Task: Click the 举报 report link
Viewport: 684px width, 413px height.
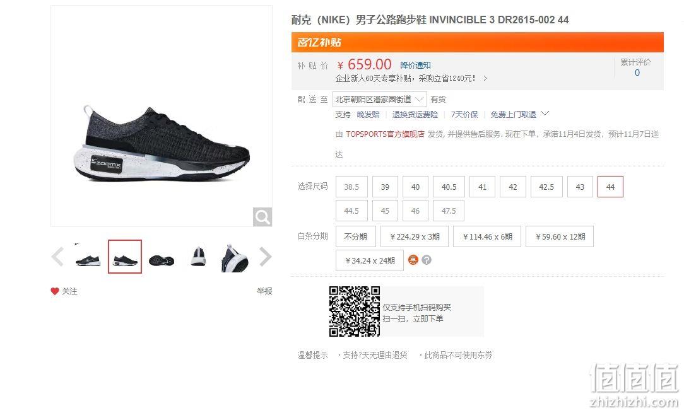Action: pos(264,291)
